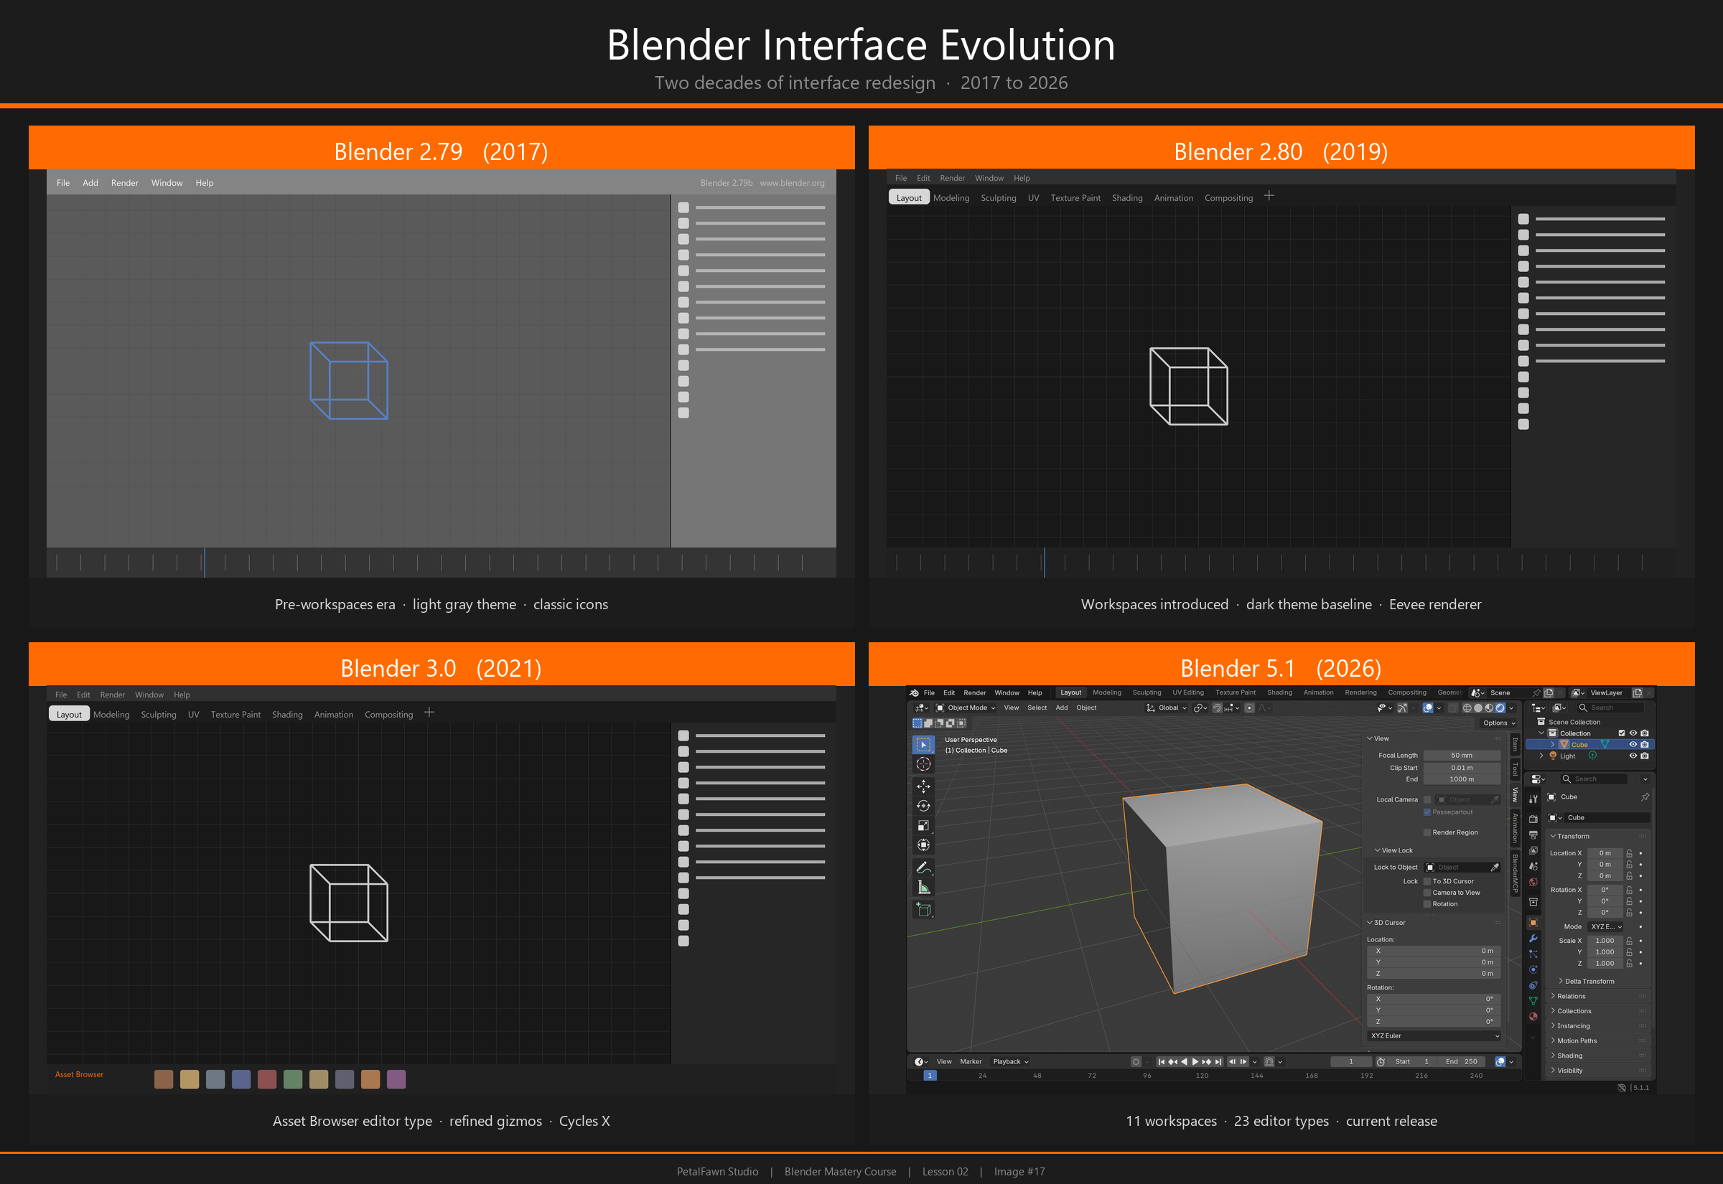Screen dimensions: 1723x1184
Task: Switch to UV Editing workspace tab
Action: [x=1189, y=693]
